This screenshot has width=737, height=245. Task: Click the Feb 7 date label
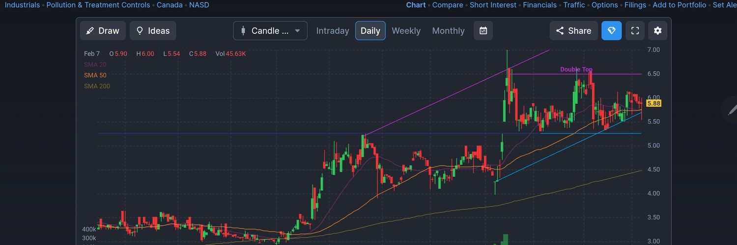92,54
